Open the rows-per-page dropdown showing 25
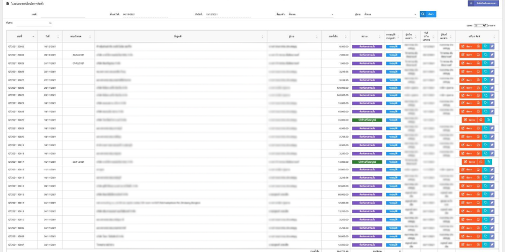This screenshot has width=505, height=252. 480,25
